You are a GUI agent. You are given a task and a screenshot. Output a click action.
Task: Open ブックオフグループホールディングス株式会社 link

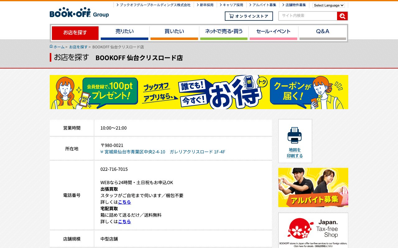pyautogui.click(x=154, y=5)
